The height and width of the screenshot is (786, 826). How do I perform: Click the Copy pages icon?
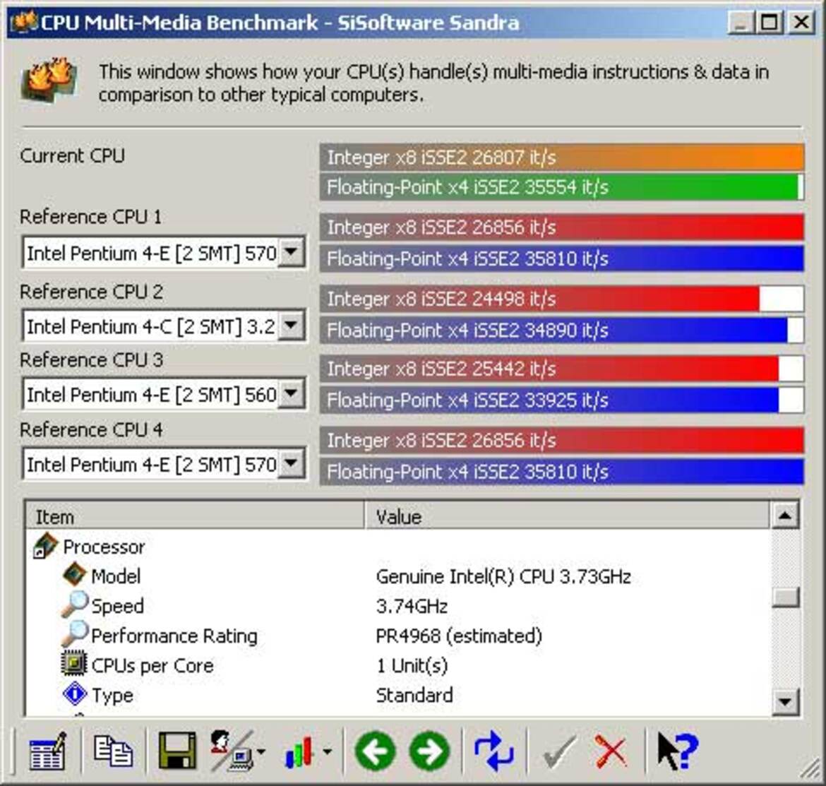click(x=113, y=751)
